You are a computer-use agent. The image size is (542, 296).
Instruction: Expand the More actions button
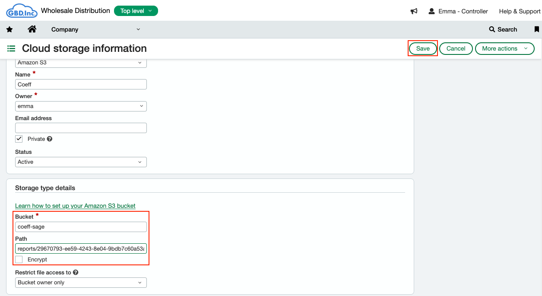pos(504,48)
